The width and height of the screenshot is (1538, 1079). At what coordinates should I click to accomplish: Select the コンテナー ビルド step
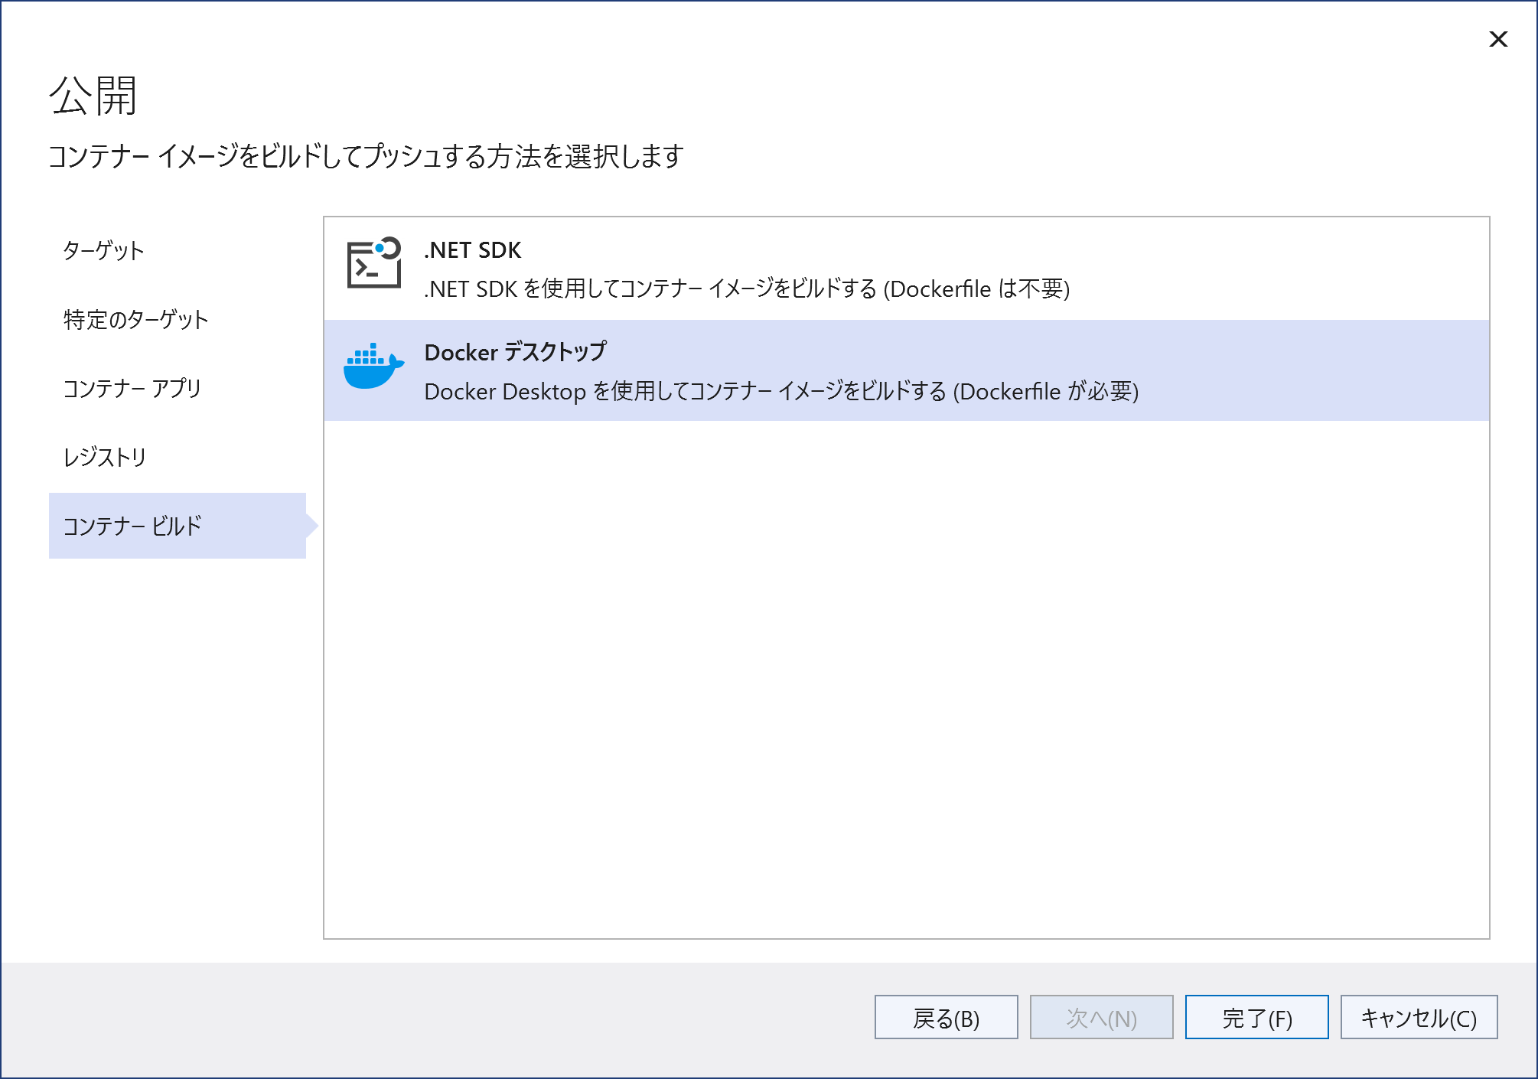tap(178, 526)
